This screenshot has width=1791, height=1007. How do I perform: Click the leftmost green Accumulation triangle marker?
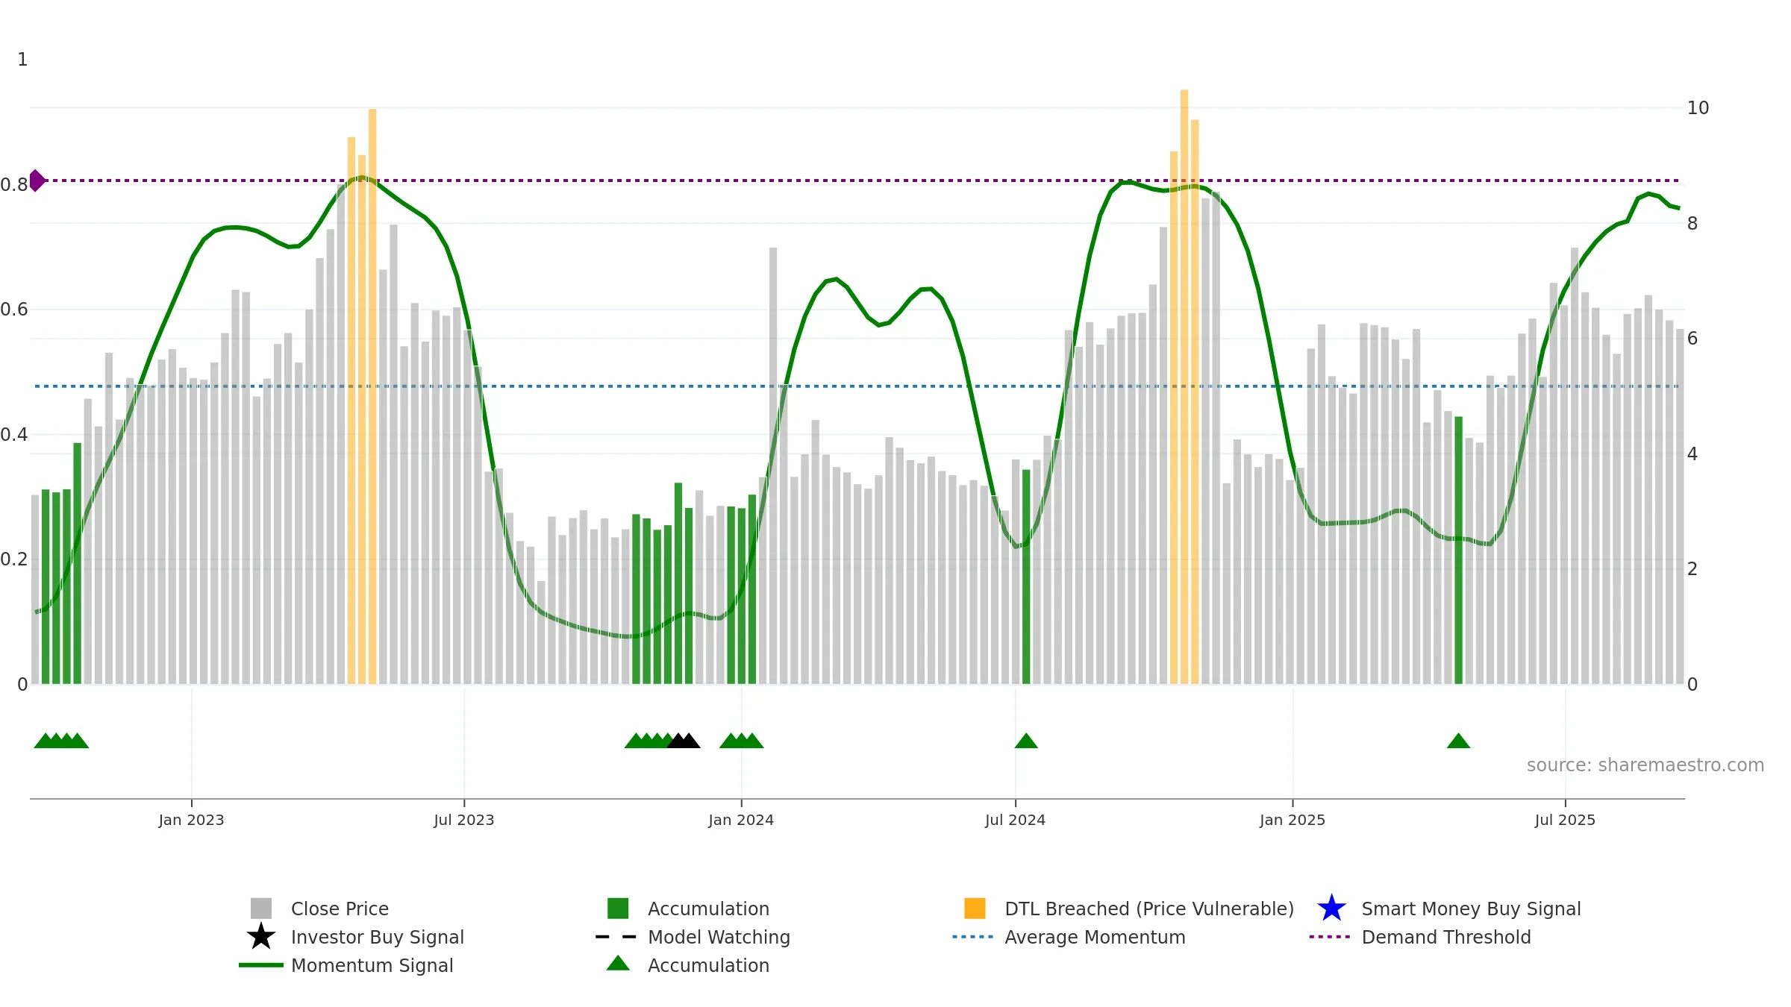[45, 741]
